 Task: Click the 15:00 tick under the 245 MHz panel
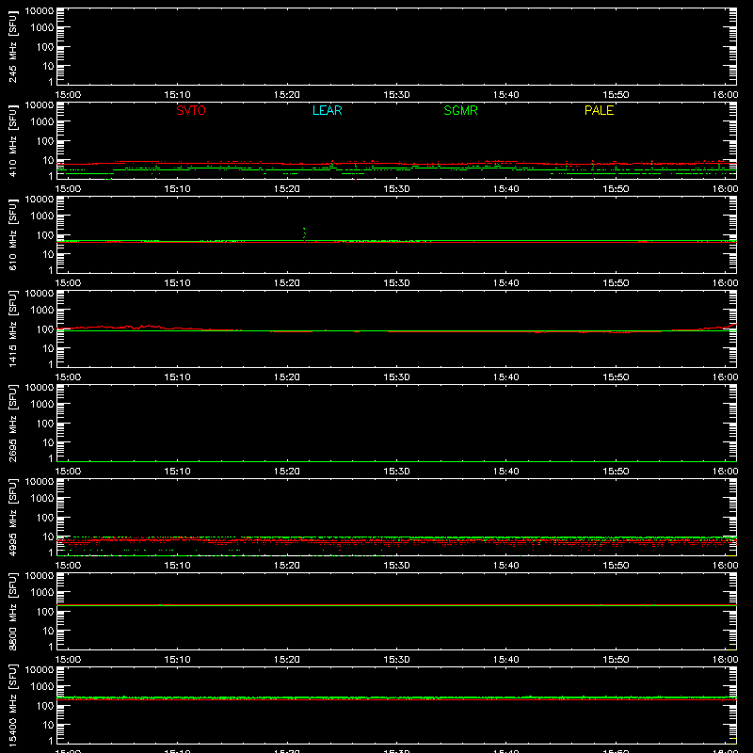click(x=68, y=95)
